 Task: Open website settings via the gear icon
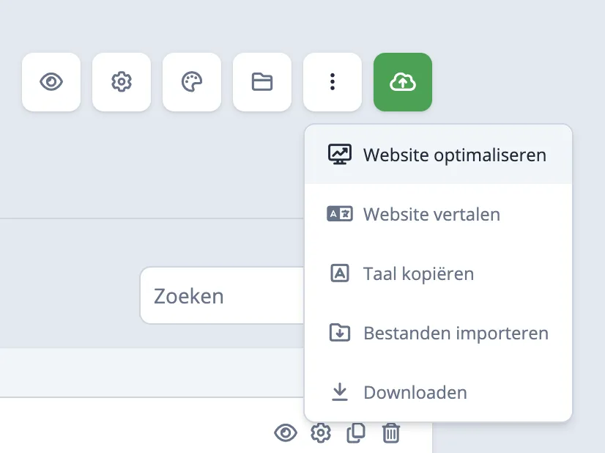point(121,82)
